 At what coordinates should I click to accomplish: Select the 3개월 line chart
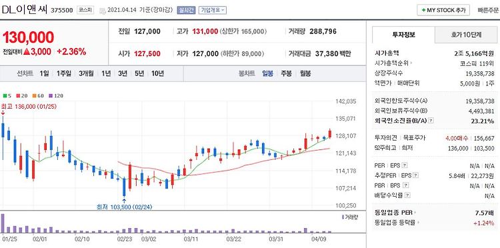86,73
